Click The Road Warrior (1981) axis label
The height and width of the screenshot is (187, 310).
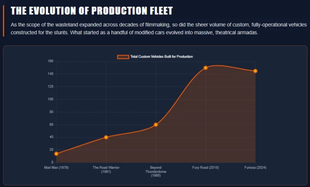[106, 170]
